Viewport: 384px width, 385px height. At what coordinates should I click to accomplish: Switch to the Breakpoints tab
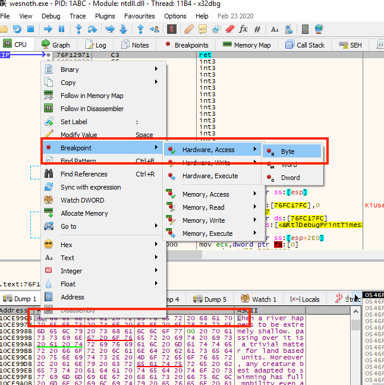pos(187,45)
